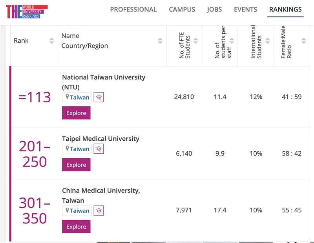Click graduation cap icon for Taipei Medical University
Image resolution: width=314 pixels, height=243 pixels.
click(99, 149)
